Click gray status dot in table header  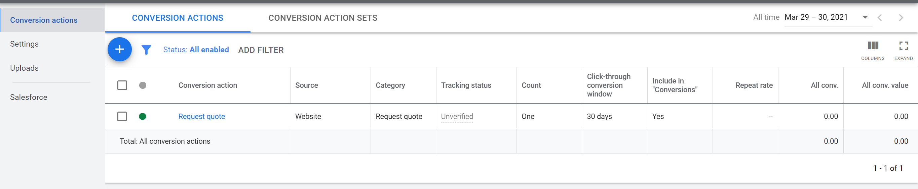(143, 85)
